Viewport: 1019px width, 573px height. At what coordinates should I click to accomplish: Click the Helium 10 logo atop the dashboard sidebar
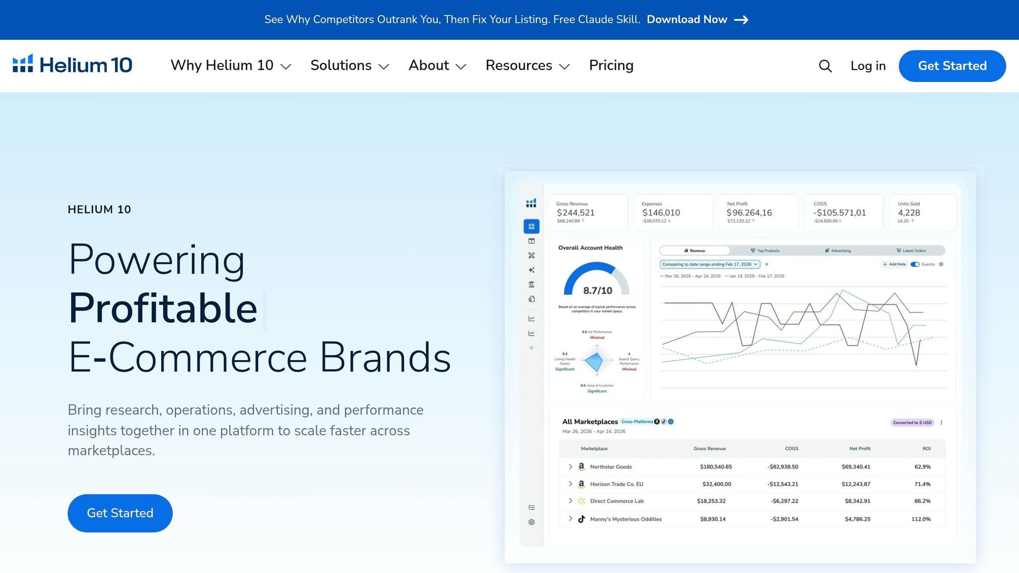(531, 203)
